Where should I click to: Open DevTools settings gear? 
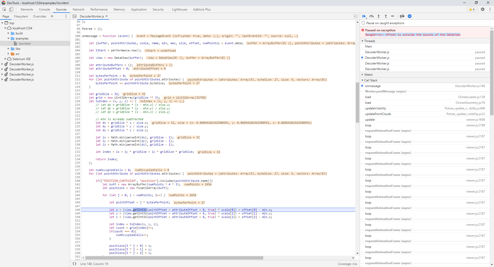click(483, 9)
